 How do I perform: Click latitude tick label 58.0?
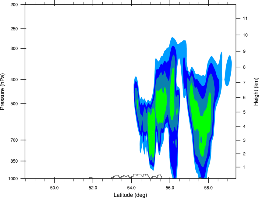coord(208,188)
